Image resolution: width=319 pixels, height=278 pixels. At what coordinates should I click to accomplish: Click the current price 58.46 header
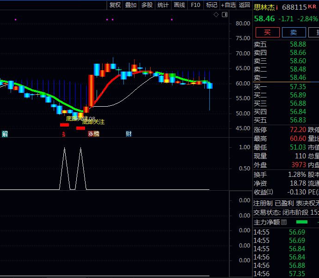point(264,19)
